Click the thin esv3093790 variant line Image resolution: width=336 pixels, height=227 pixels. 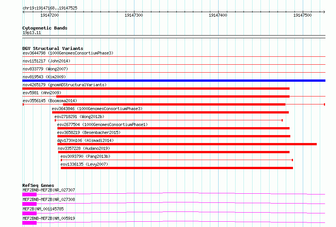point(177,160)
